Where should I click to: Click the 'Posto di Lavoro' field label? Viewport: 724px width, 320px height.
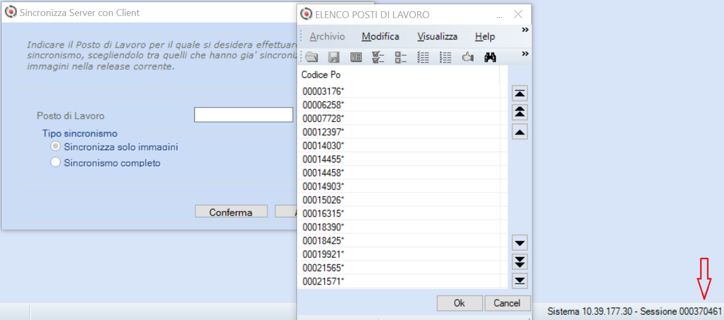70,116
